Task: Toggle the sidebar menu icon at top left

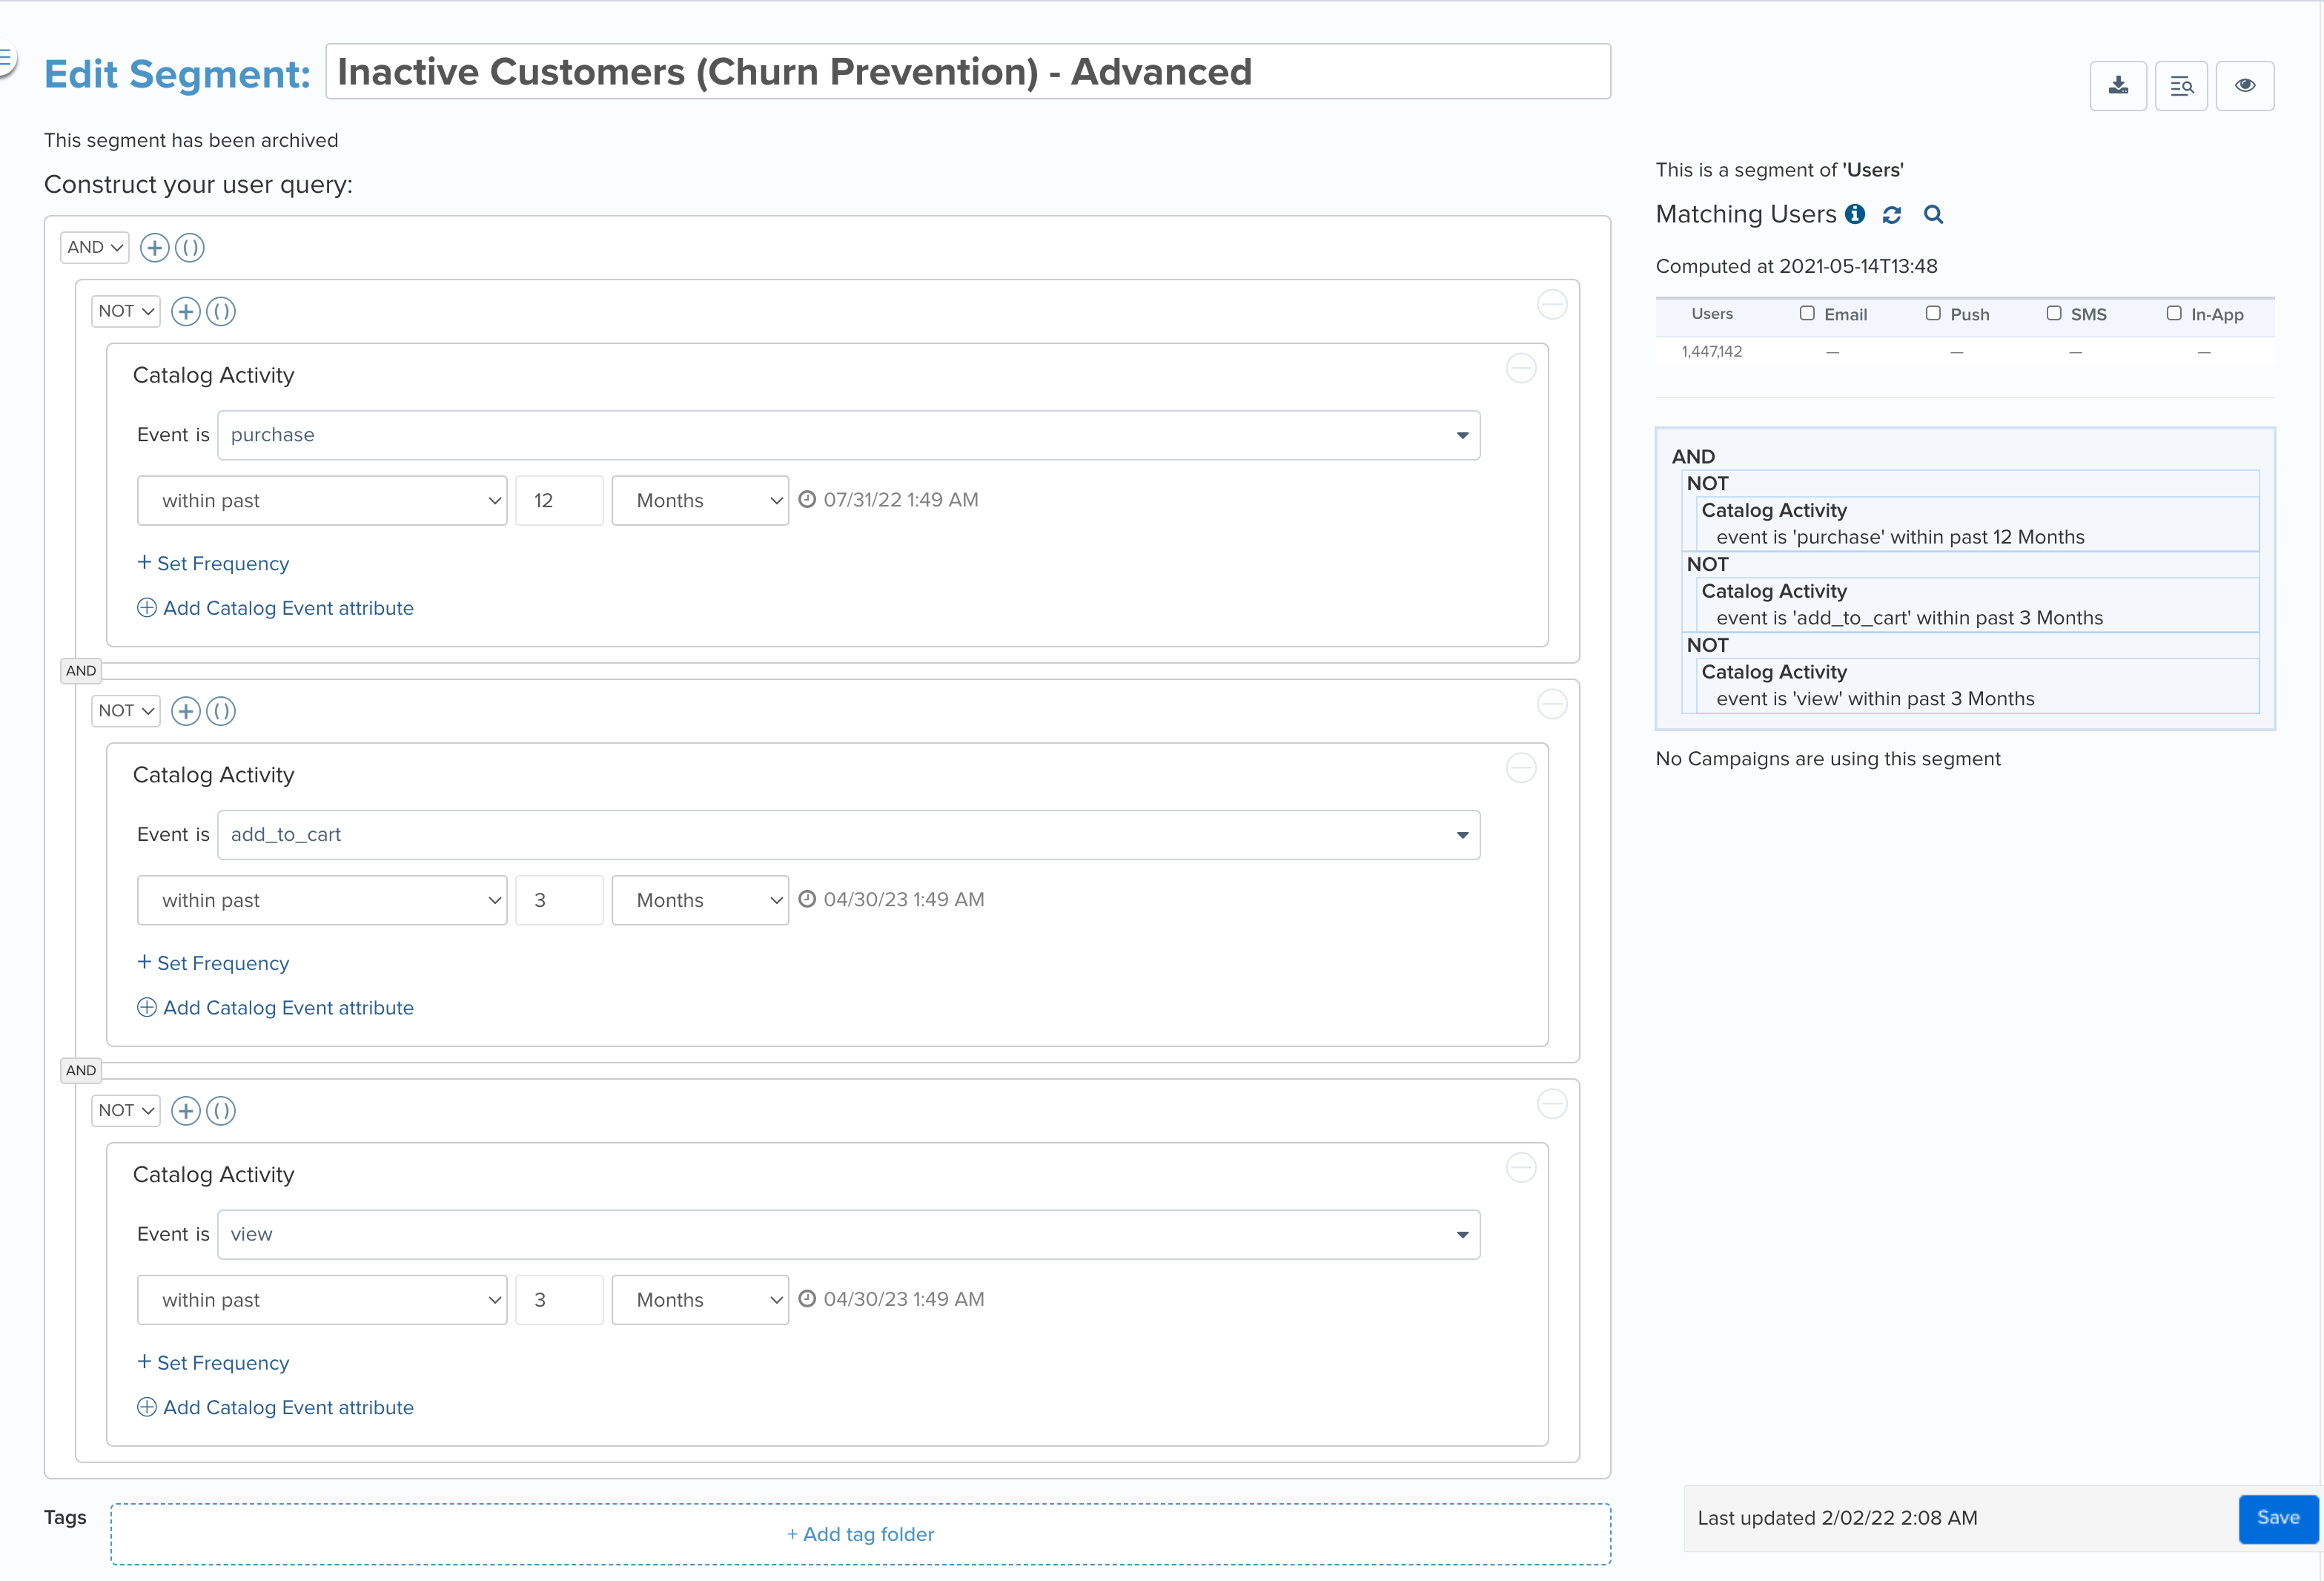Action: point(6,58)
